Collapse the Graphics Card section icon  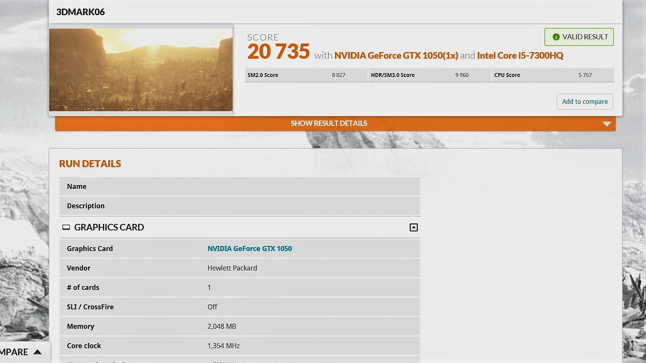coord(414,227)
